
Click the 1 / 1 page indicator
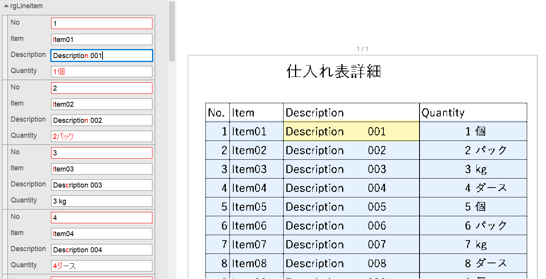(363, 49)
